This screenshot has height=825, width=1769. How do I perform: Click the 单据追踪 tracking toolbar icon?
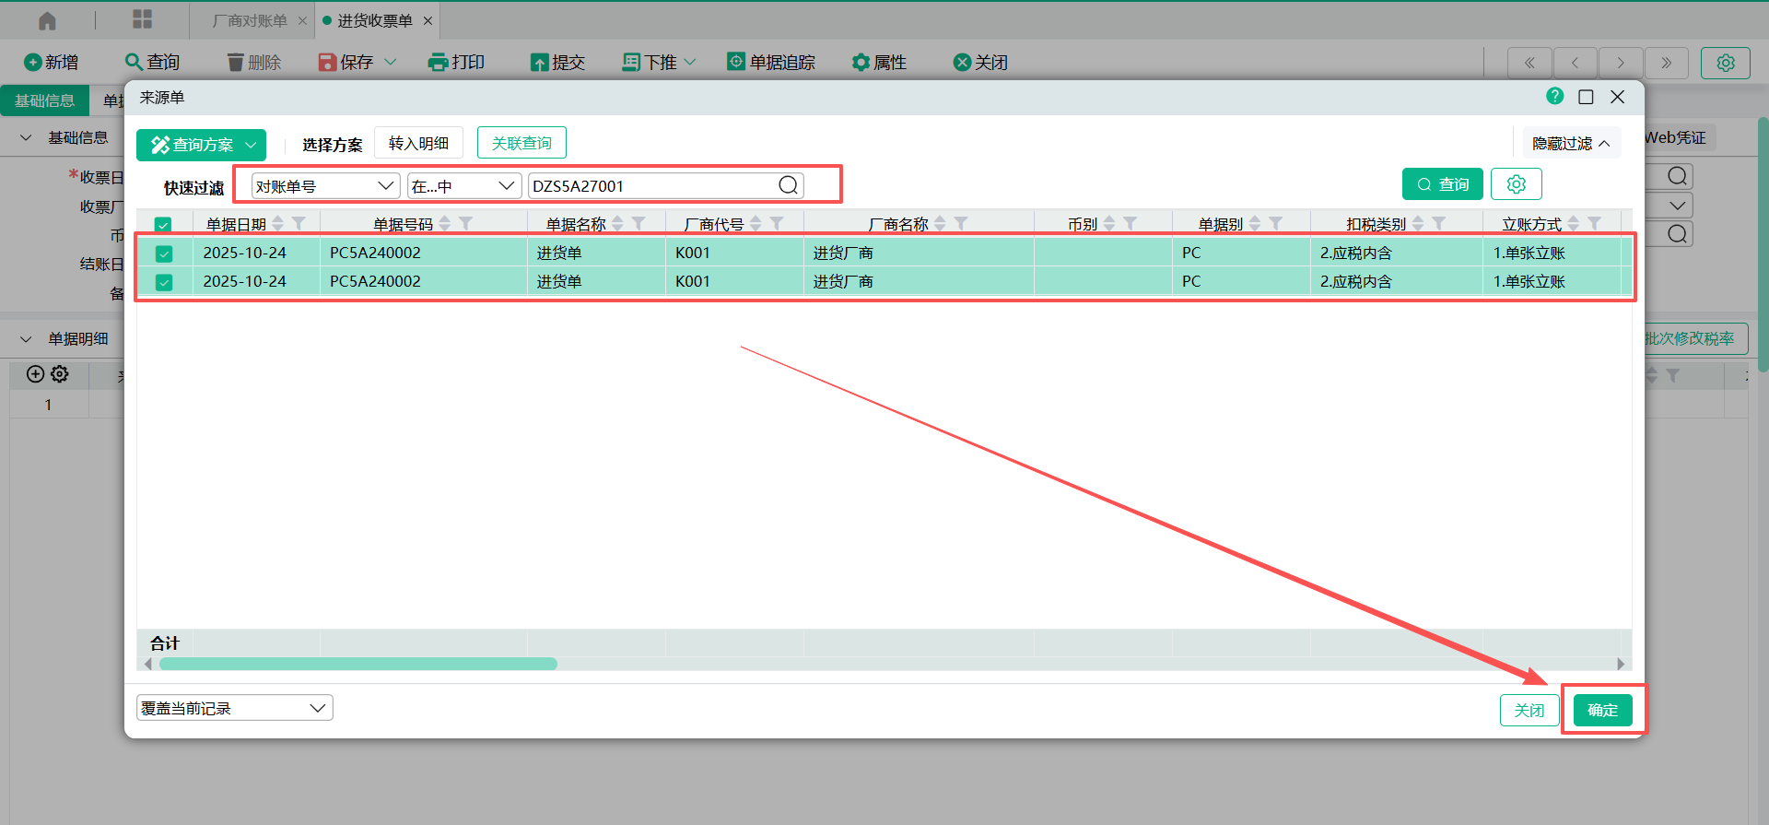point(736,63)
